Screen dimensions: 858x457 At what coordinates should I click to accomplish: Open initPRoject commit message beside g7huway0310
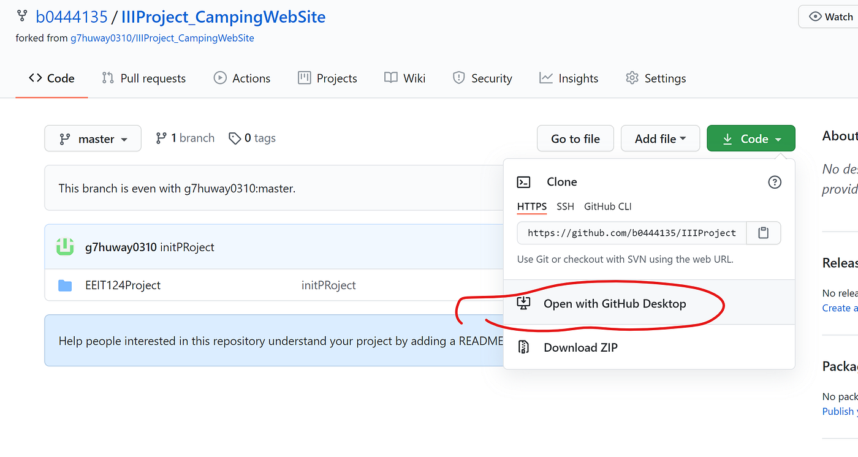(x=188, y=247)
